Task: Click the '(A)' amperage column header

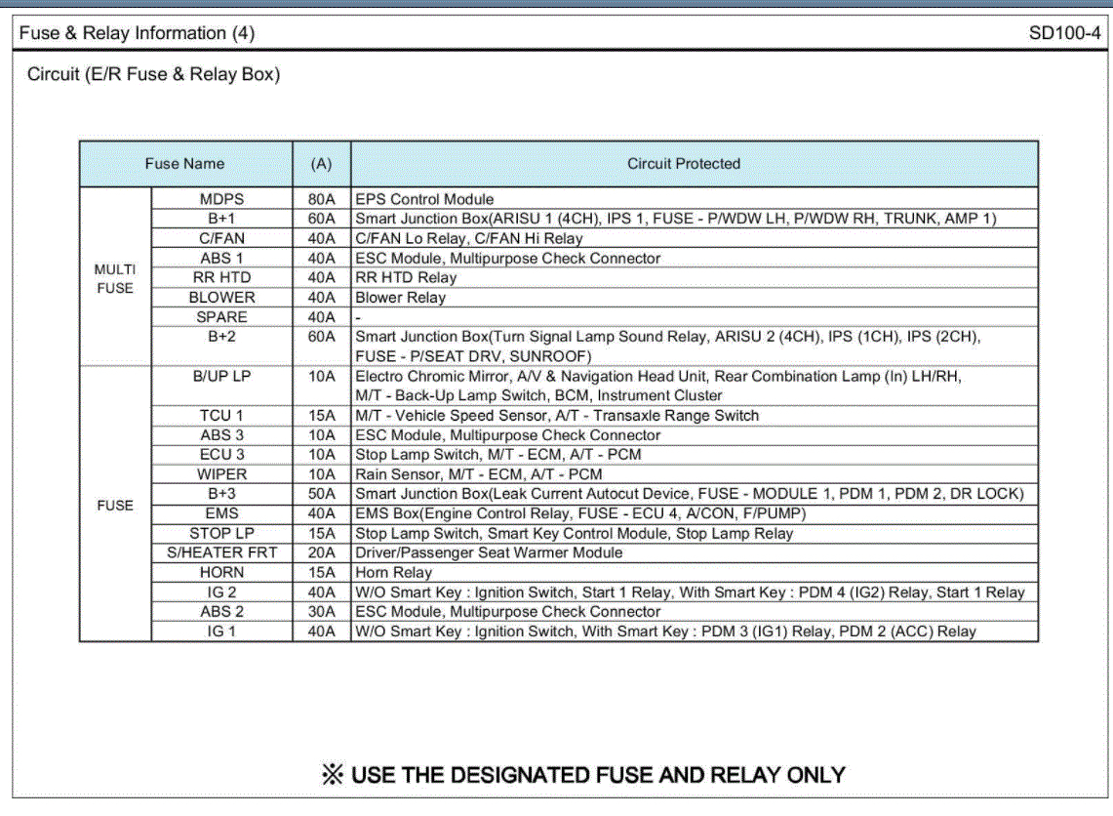Action: pyautogui.click(x=321, y=164)
